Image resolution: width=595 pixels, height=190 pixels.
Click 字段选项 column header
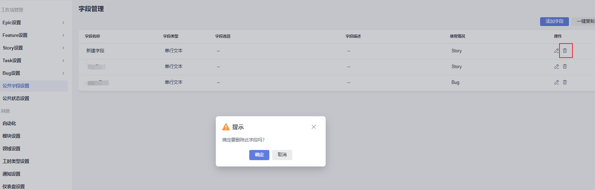click(223, 36)
